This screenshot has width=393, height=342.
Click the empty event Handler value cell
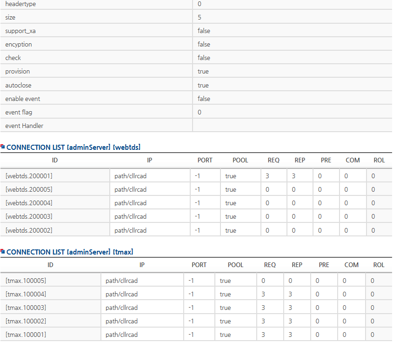pos(292,126)
